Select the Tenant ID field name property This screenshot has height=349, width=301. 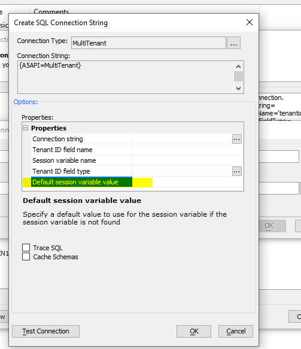click(x=62, y=150)
